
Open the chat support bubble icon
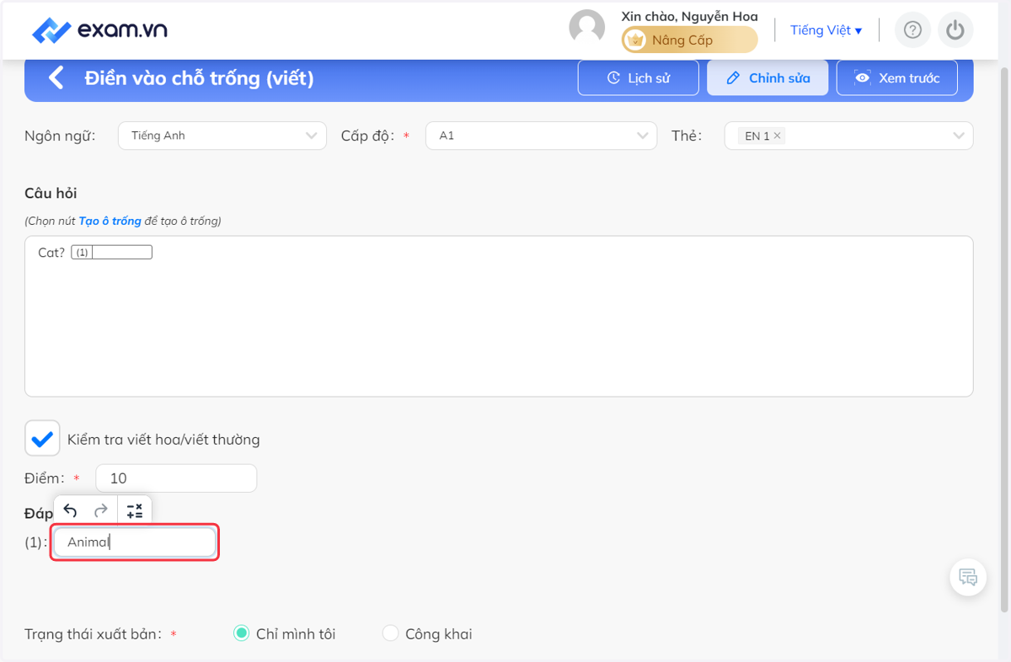tap(968, 578)
